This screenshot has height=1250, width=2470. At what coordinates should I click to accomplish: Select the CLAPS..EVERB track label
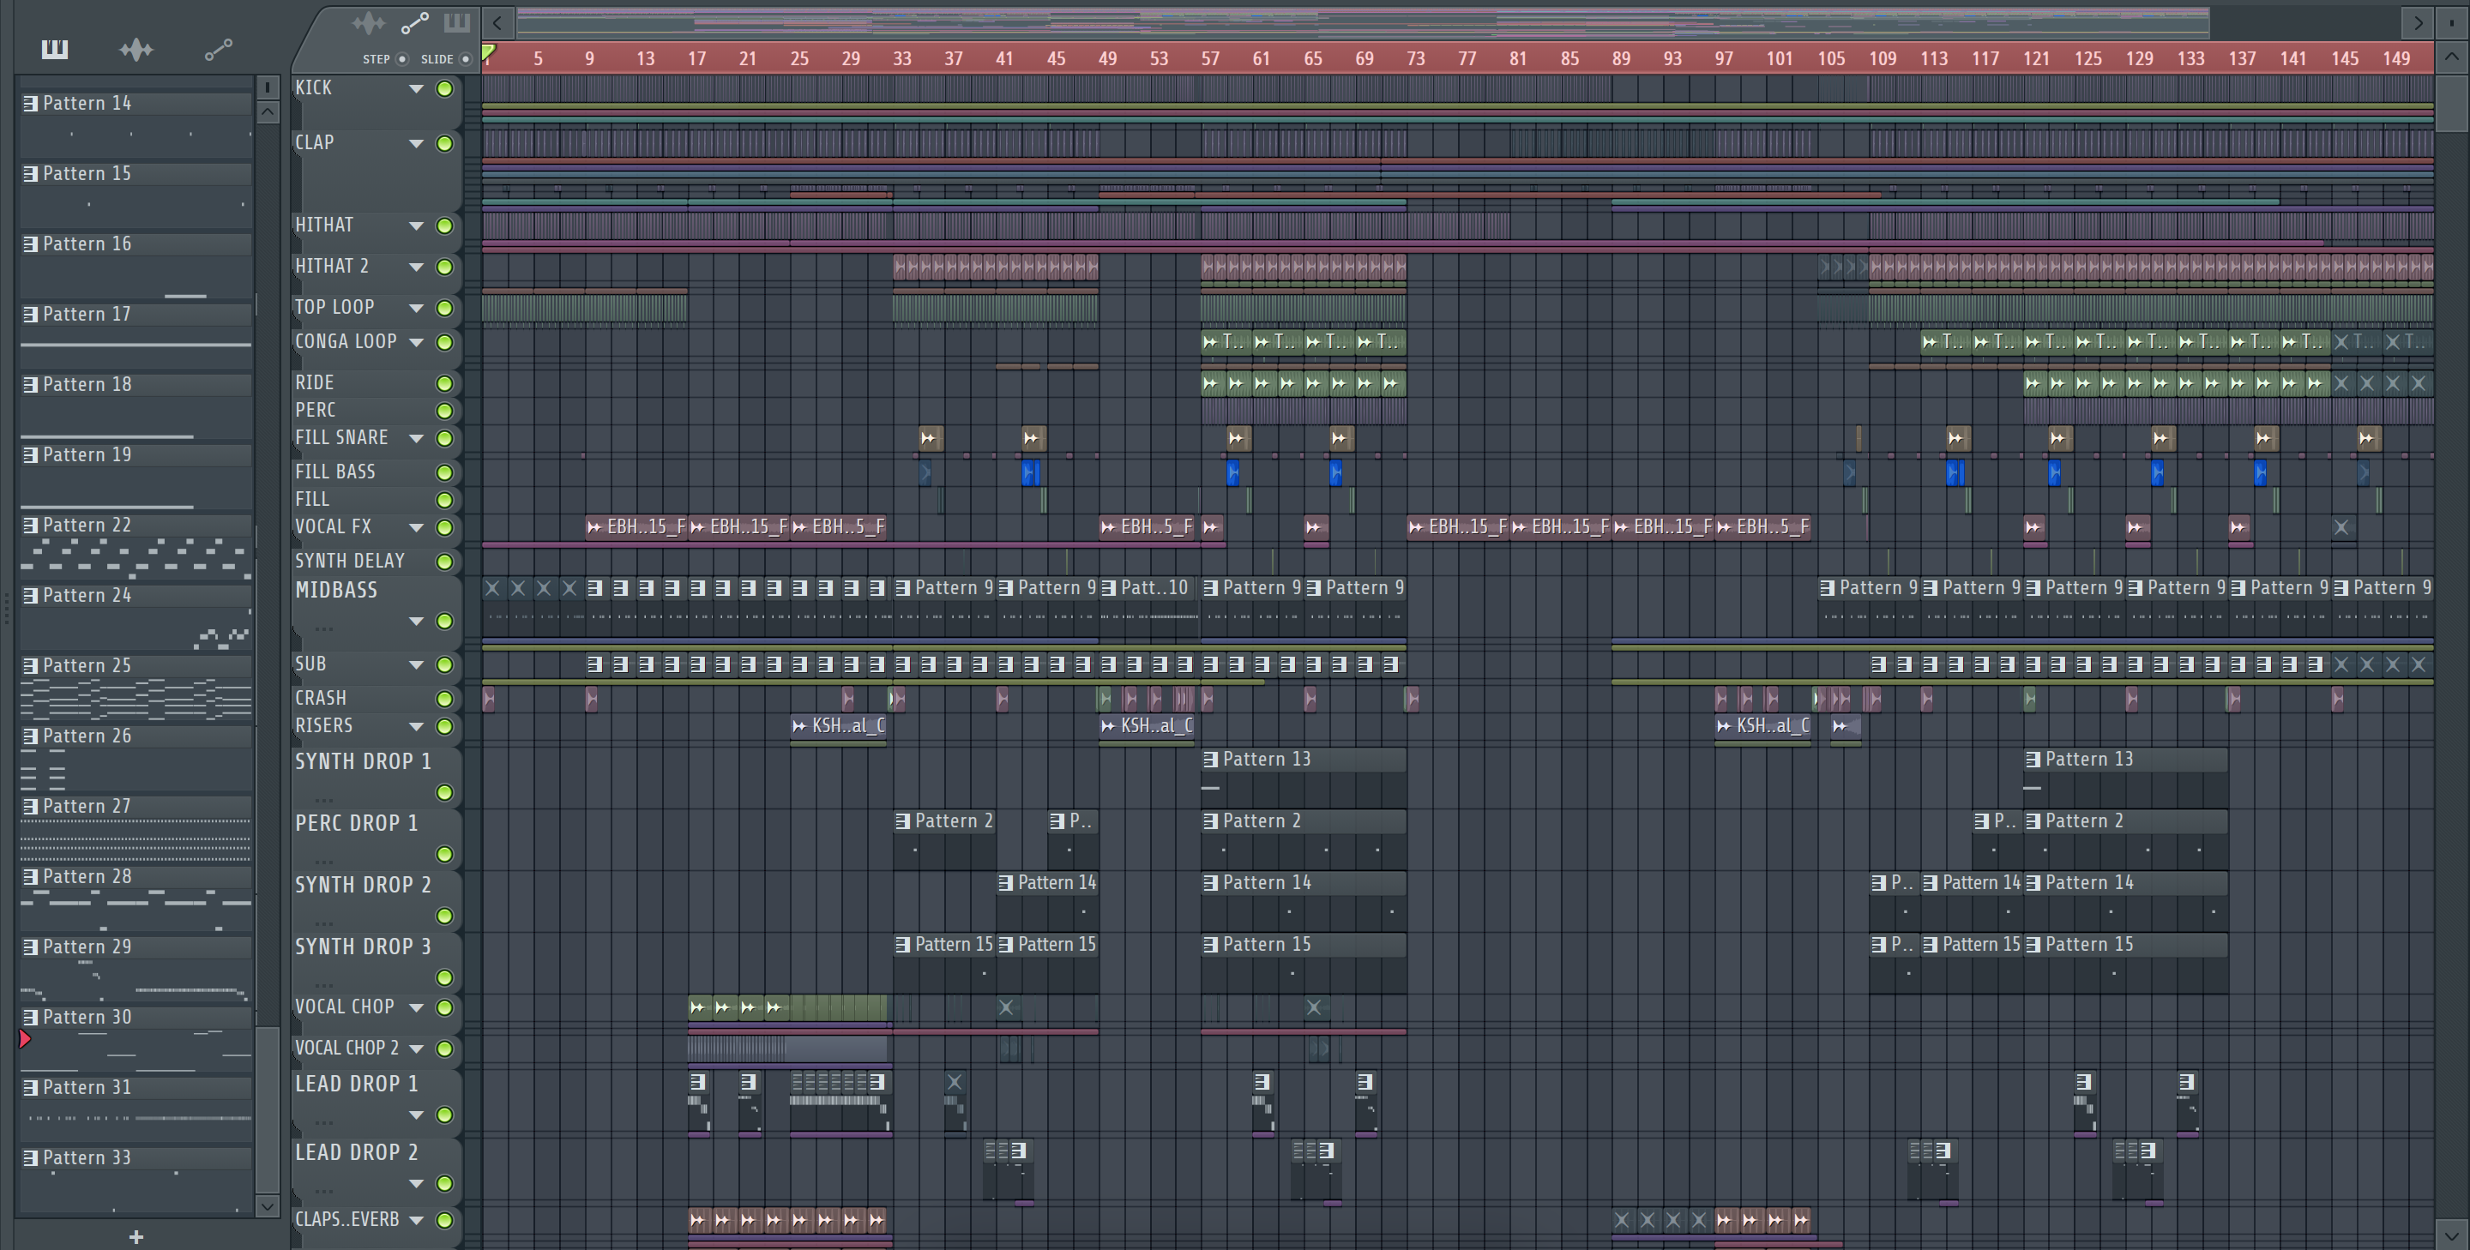(x=347, y=1219)
